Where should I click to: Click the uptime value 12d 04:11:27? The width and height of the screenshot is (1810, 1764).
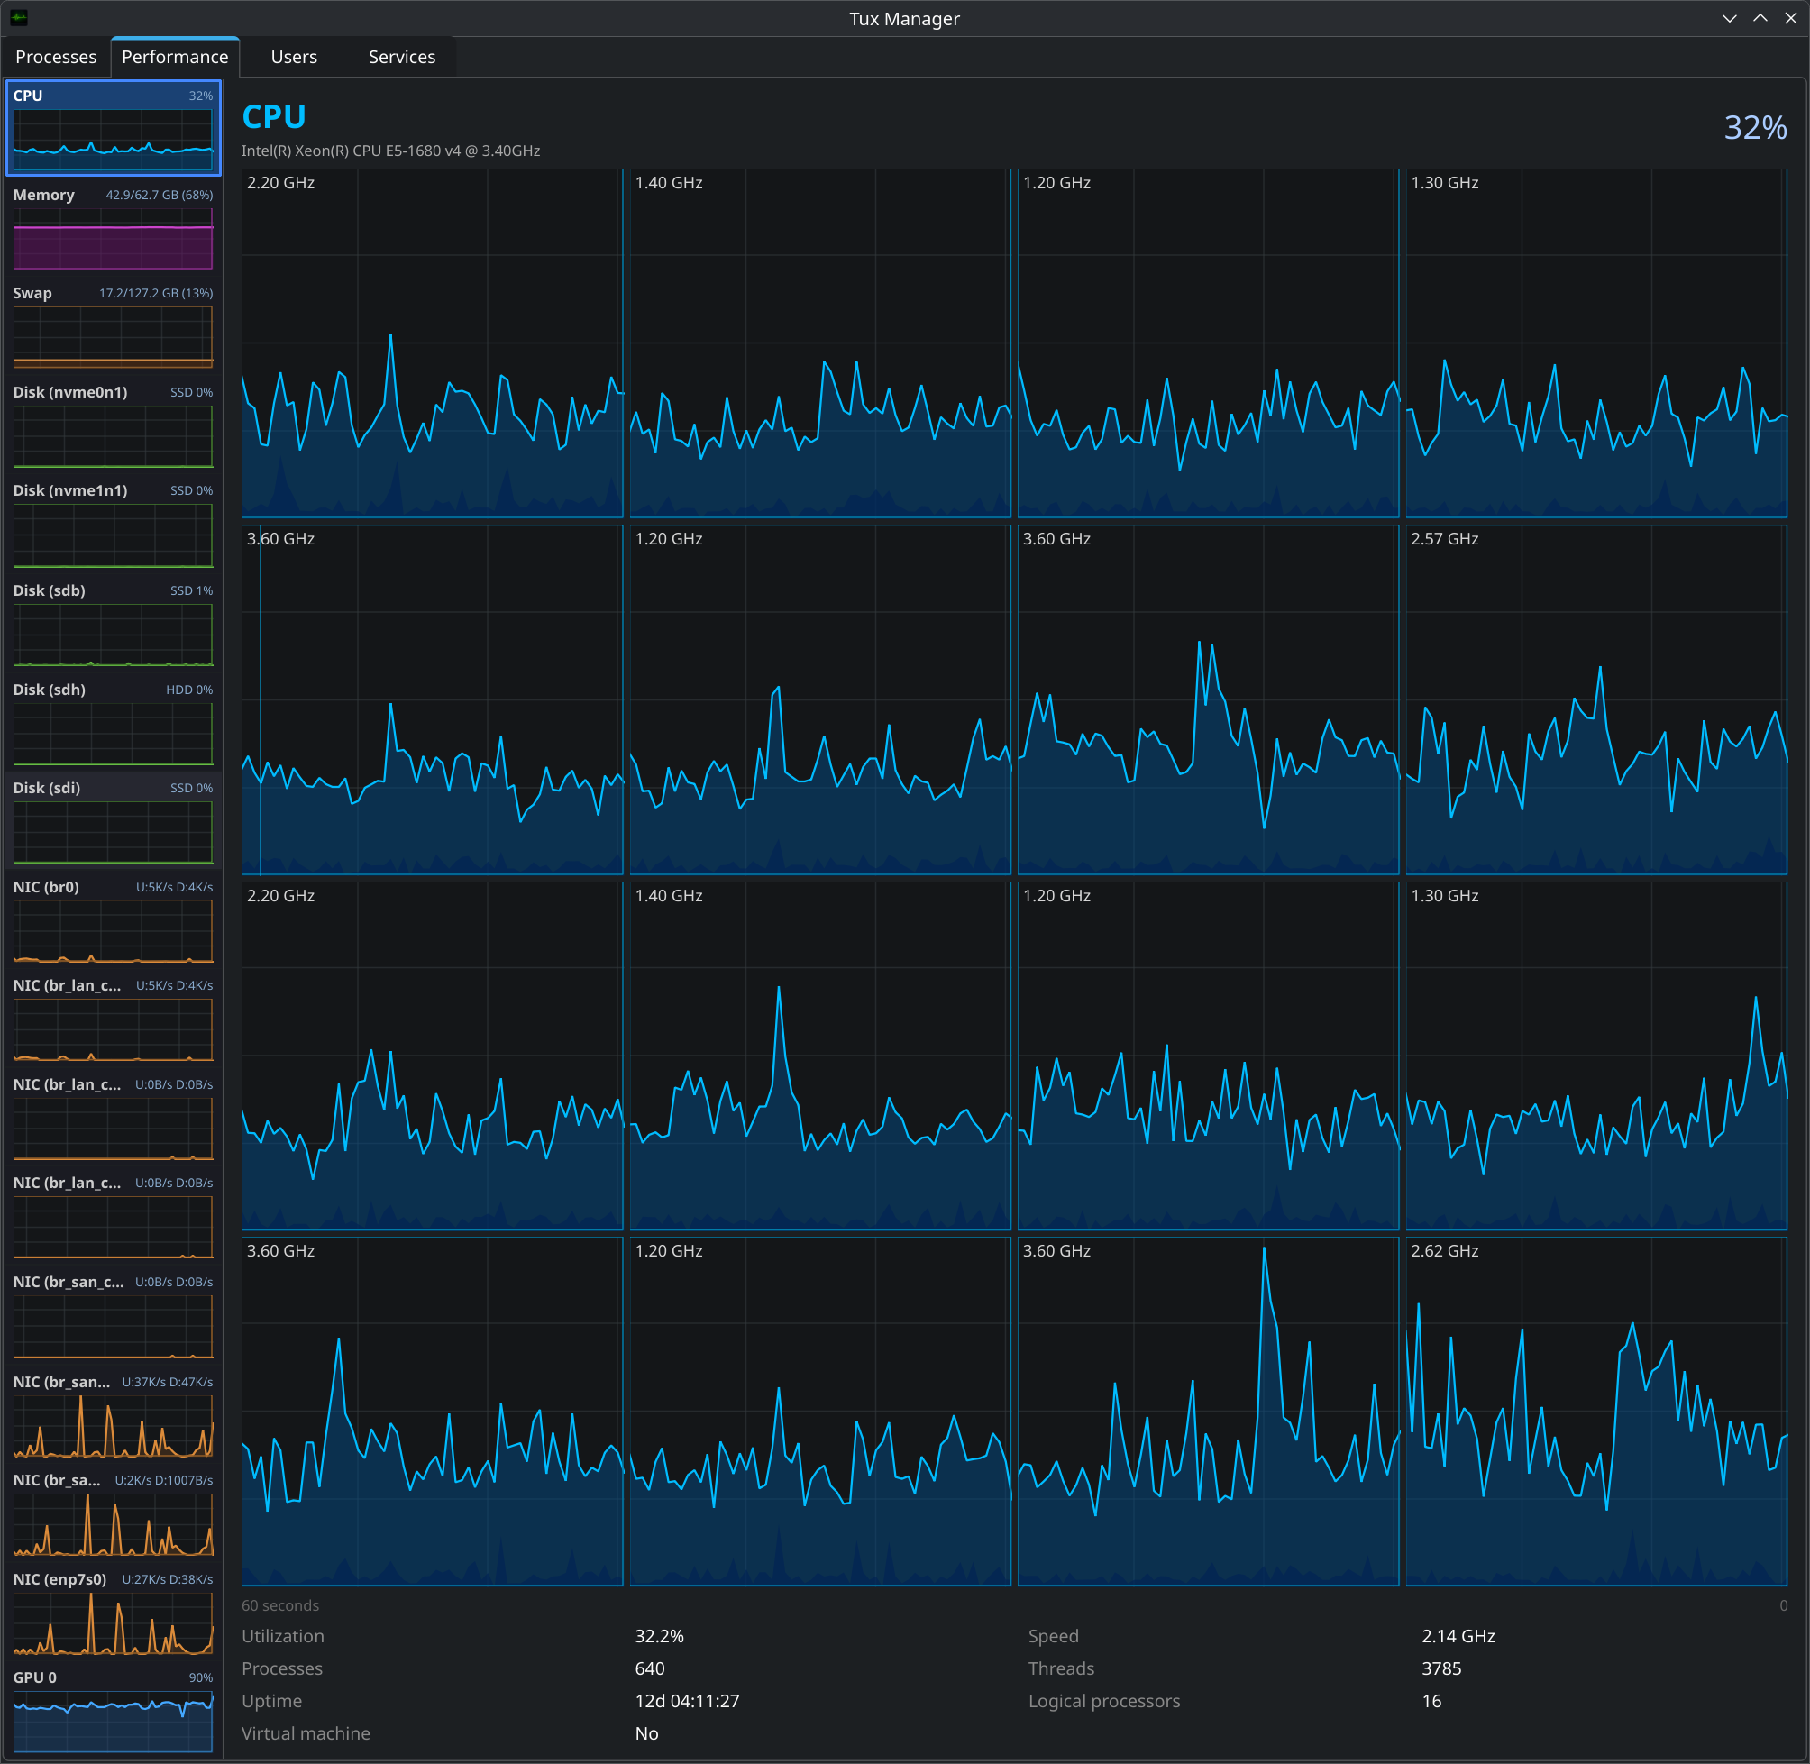686,1701
